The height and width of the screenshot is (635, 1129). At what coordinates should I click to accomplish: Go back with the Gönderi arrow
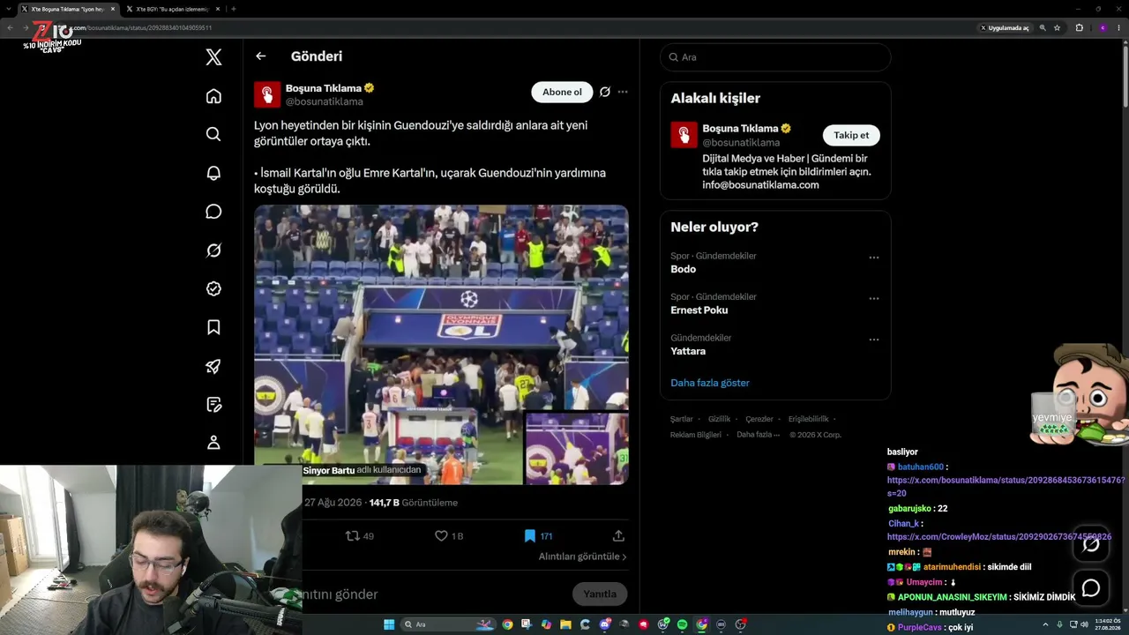(x=260, y=56)
